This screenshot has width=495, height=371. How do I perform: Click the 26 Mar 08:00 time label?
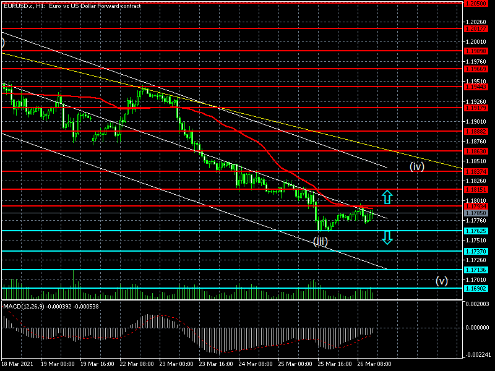click(x=374, y=364)
